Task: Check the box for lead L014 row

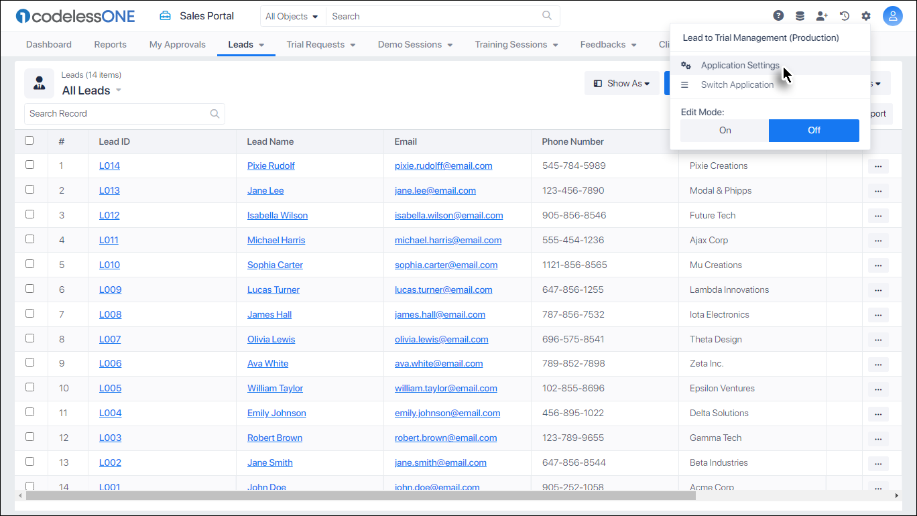Action: 29,165
